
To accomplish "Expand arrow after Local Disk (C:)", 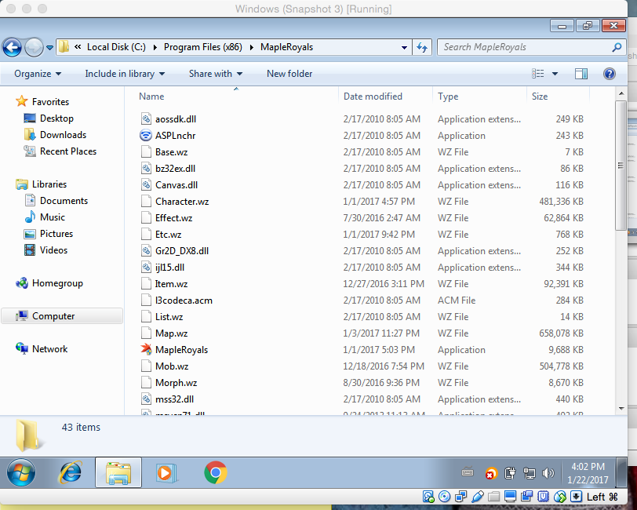I will click(x=155, y=48).
